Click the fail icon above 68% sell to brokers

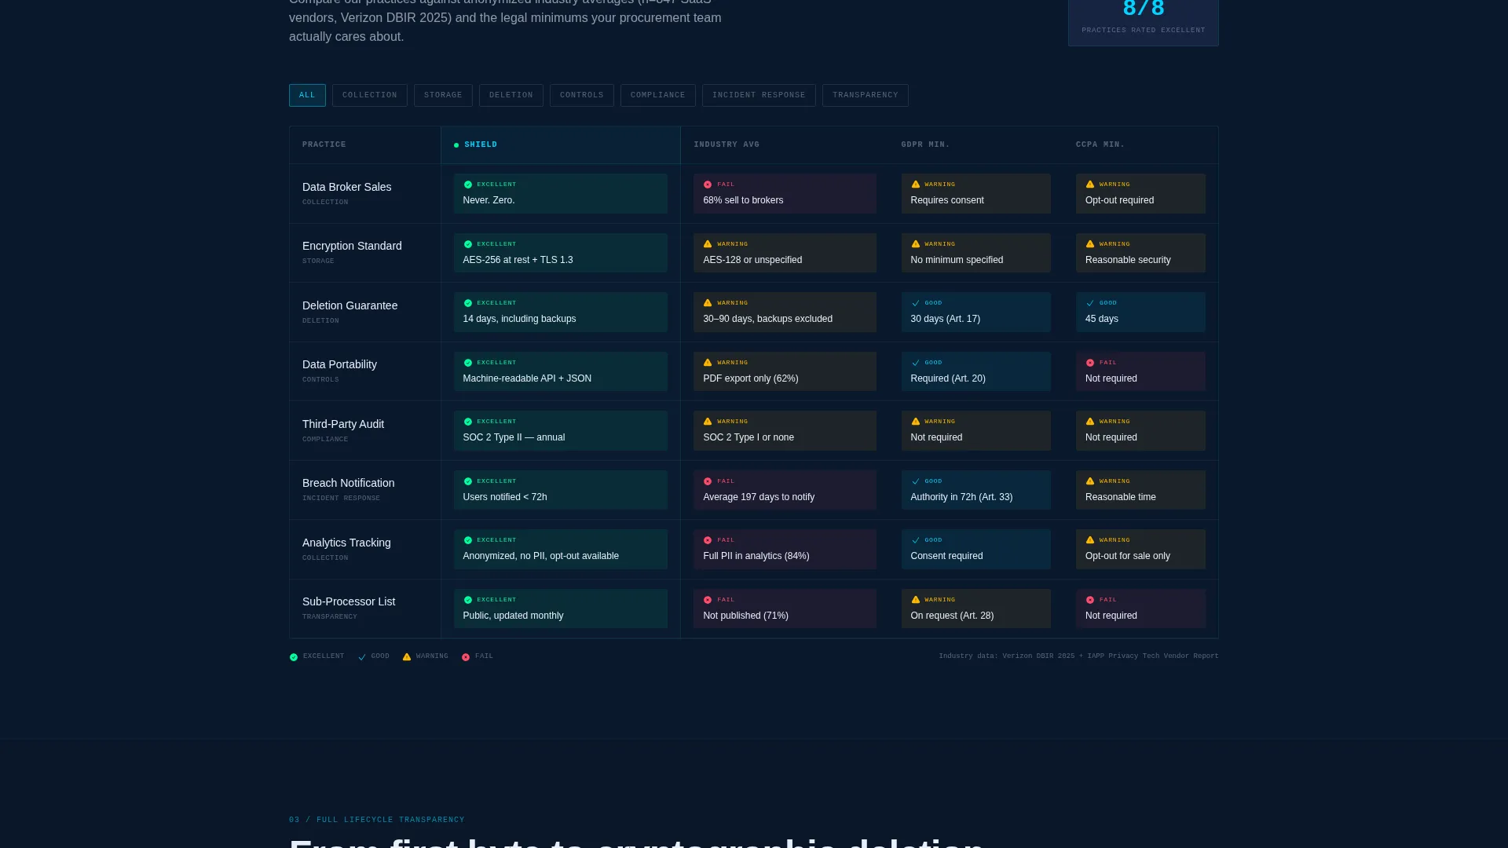click(x=708, y=185)
